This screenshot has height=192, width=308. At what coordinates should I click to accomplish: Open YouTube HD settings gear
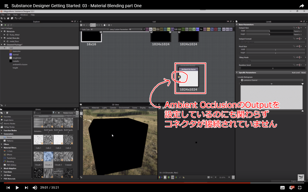(x=292, y=188)
